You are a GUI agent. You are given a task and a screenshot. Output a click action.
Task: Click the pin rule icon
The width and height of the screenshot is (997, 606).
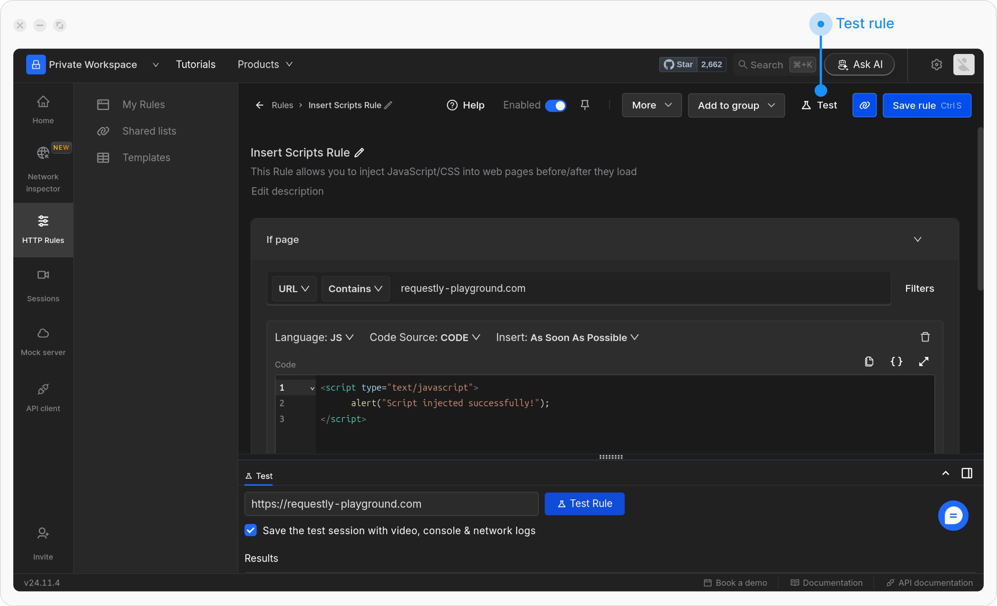(x=584, y=105)
